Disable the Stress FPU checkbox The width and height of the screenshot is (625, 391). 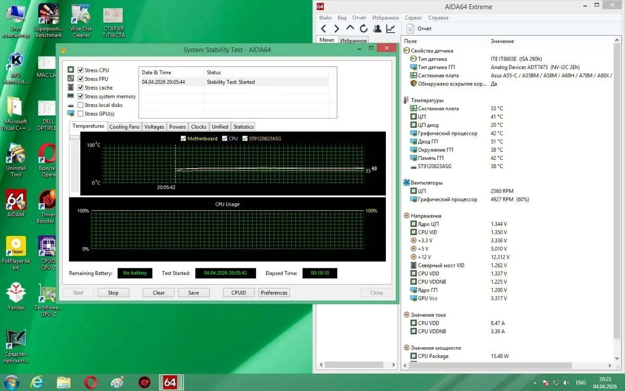click(x=81, y=78)
